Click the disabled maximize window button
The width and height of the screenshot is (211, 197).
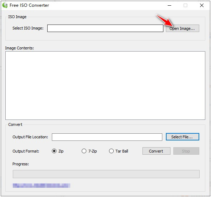(x=185, y=5)
